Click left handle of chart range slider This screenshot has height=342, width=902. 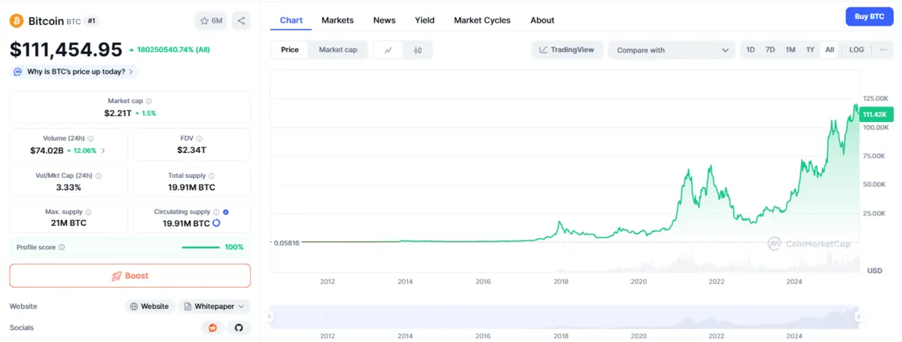270,317
